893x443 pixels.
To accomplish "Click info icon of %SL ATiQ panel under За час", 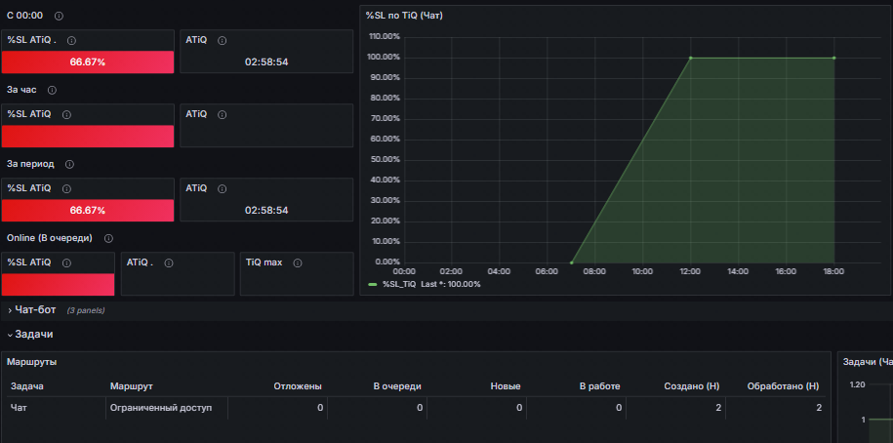I will pyautogui.click(x=66, y=114).
